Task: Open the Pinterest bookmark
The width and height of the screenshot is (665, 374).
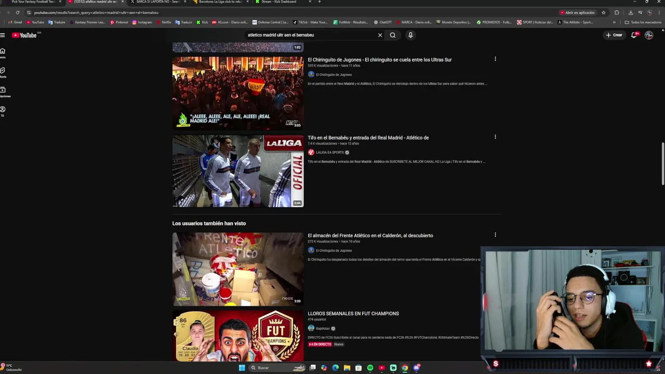Action: tap(119, 22)
